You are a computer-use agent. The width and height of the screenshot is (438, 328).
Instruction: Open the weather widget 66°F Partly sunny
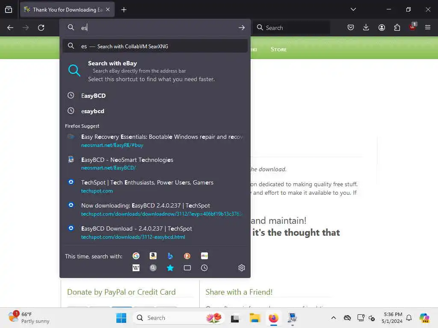[29, 318]
